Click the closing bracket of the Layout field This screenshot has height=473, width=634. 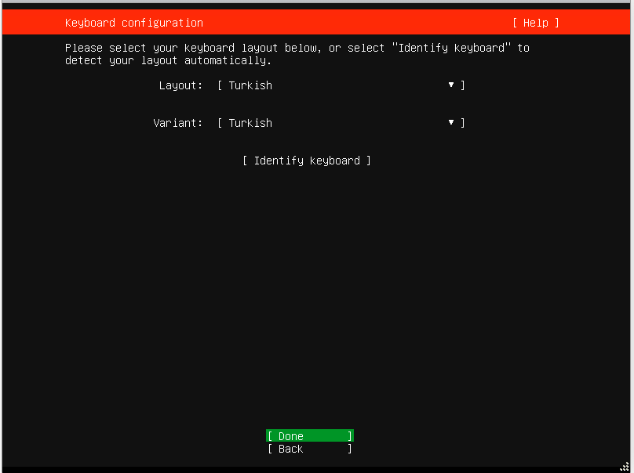tap(463, 85)
